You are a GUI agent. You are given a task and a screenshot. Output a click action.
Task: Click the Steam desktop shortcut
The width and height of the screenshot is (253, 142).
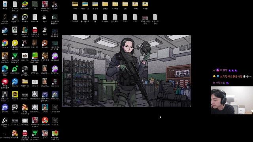click(x=5, y=31)
